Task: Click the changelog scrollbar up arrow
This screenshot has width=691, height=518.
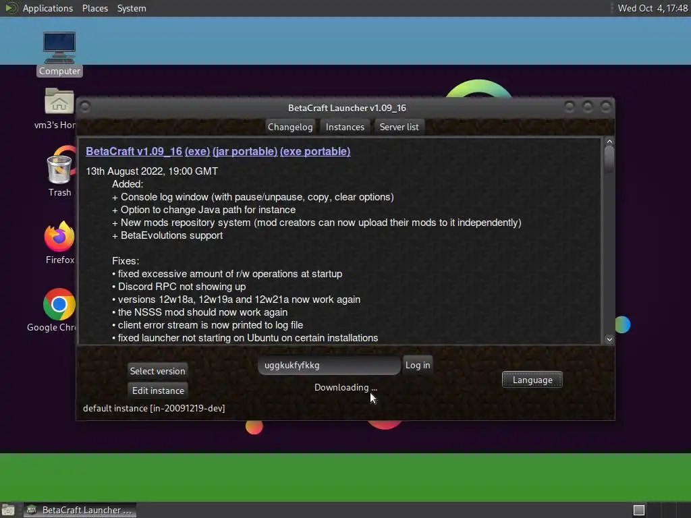Action: [609, 142]
